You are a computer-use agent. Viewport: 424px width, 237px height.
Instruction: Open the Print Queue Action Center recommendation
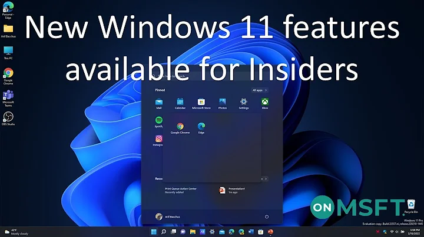point(181,191)
